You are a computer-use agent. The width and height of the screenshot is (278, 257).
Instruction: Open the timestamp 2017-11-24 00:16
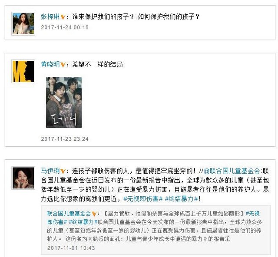pos(65,27)
